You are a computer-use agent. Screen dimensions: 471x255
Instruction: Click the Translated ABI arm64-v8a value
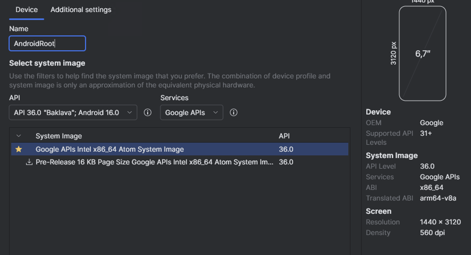pyautogui.click(x=438, y=198)
